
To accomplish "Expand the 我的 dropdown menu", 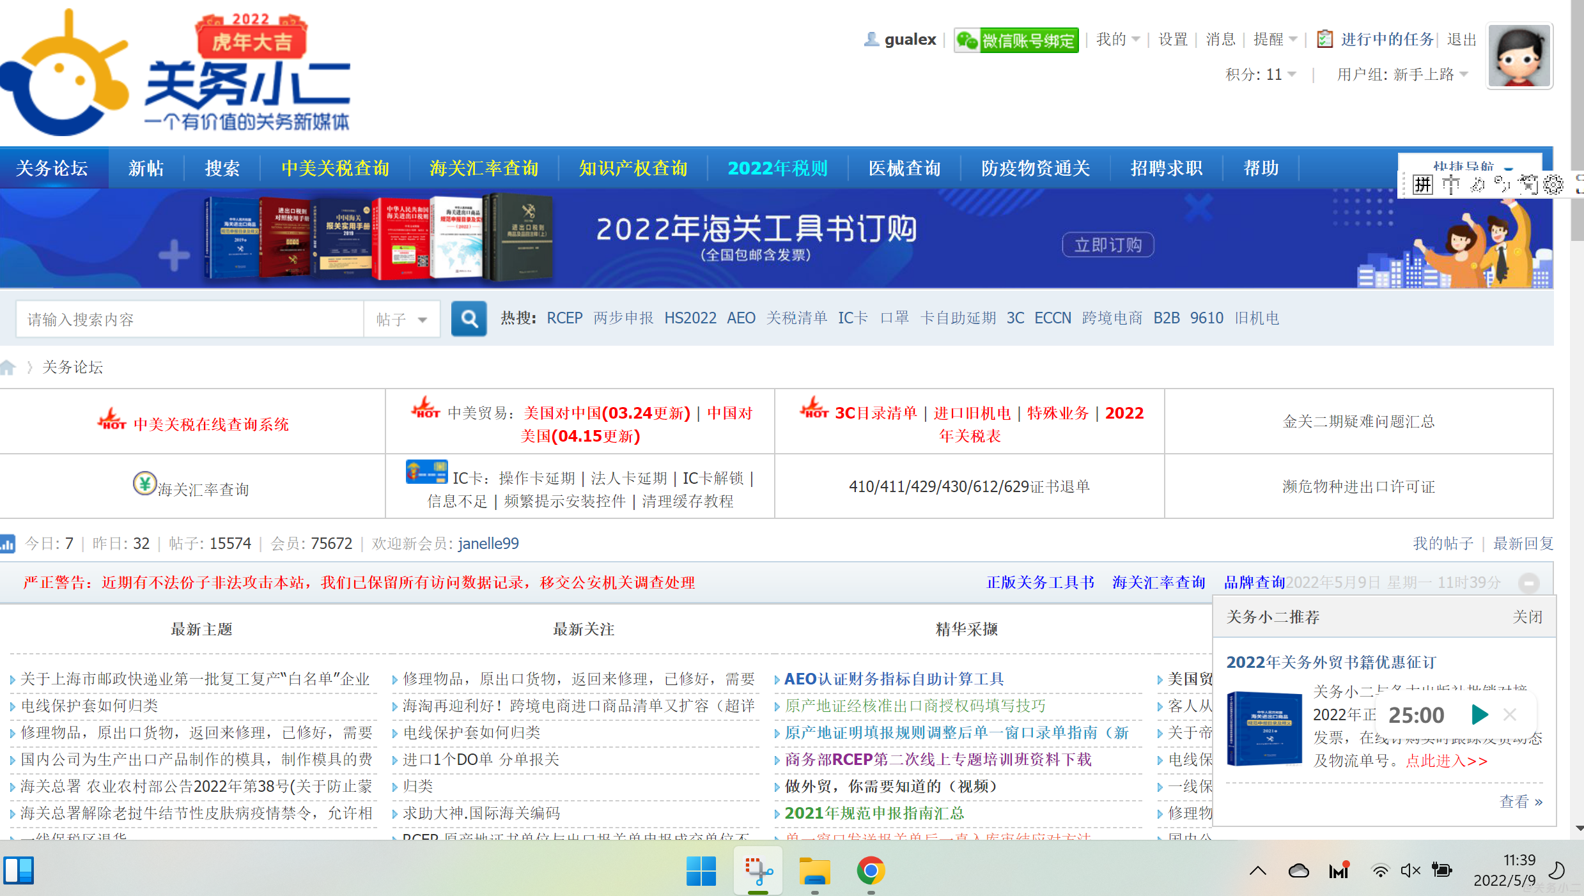I will coord(1118,40).
